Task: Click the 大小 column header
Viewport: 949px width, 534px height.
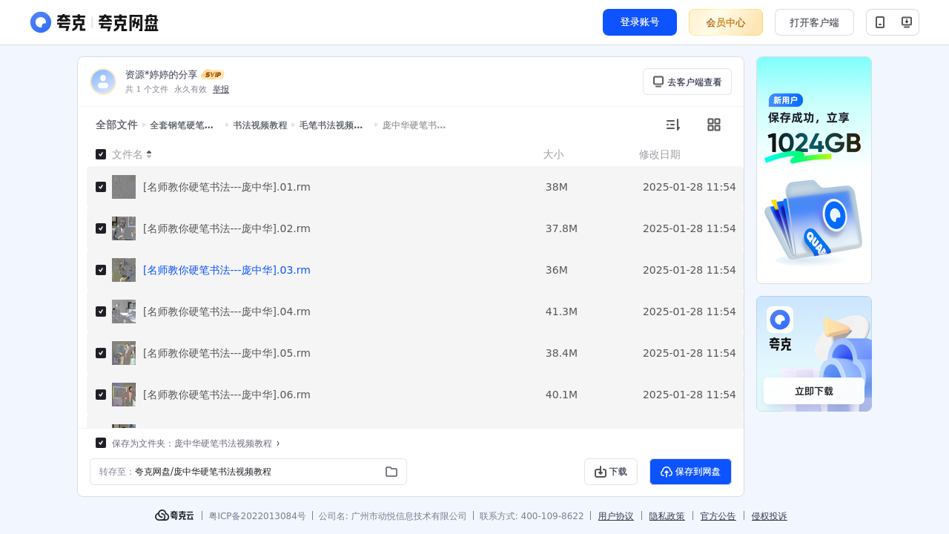Action: click(553, 154)
